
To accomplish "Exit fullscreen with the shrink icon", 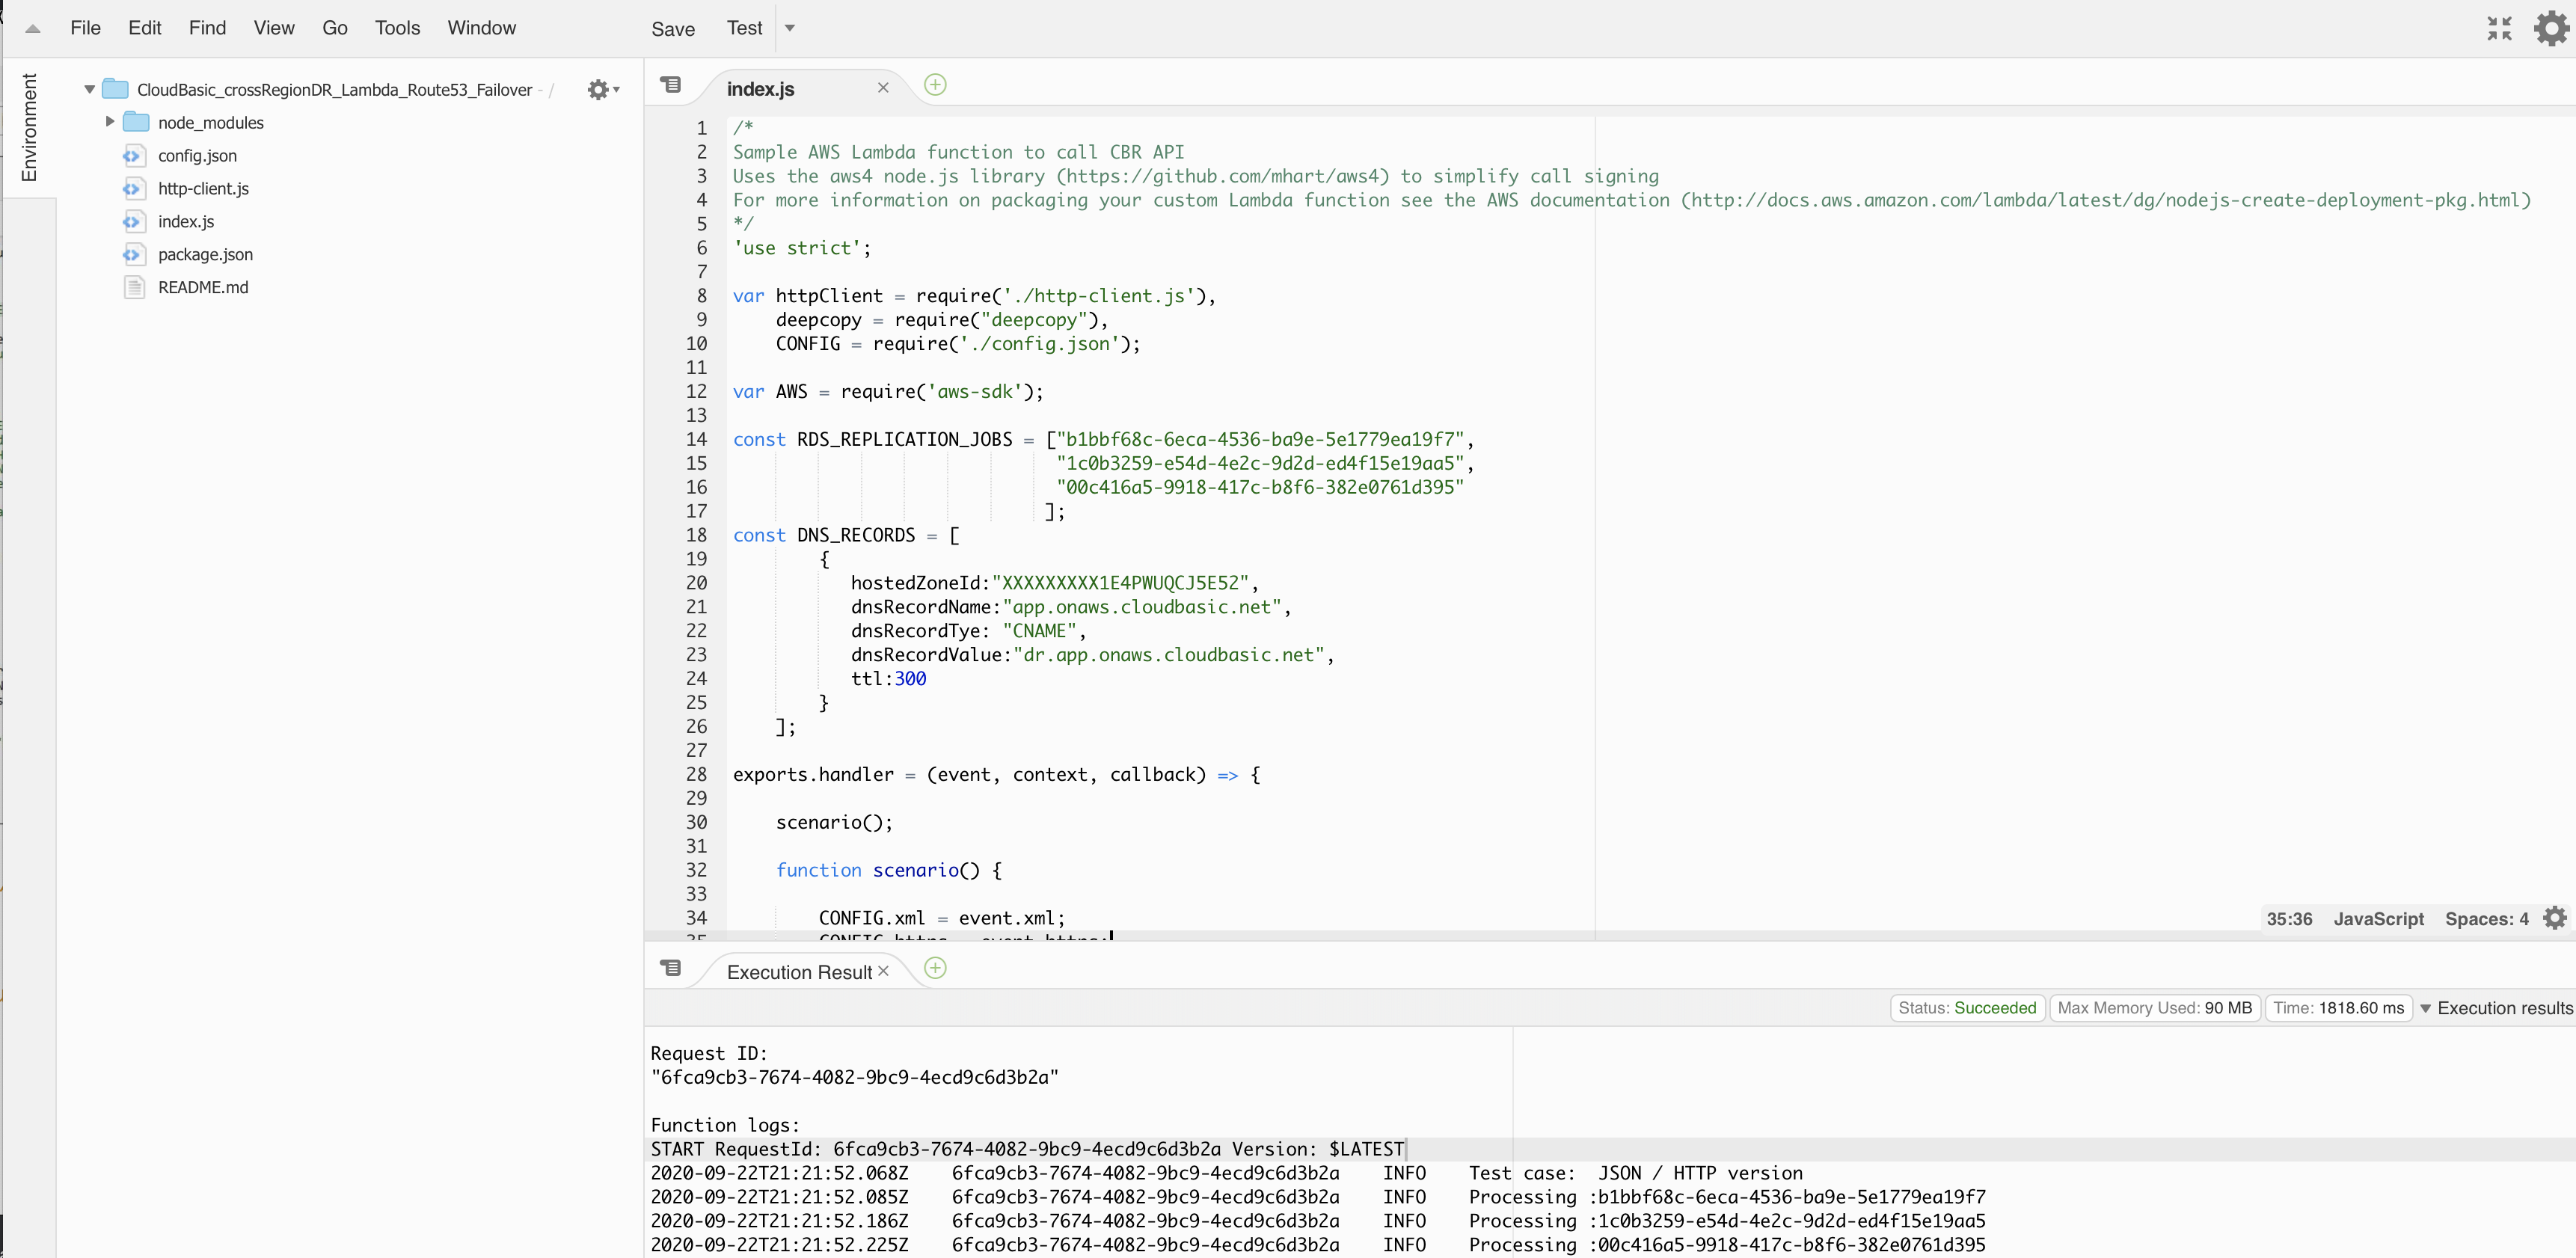I will 2499,28.
